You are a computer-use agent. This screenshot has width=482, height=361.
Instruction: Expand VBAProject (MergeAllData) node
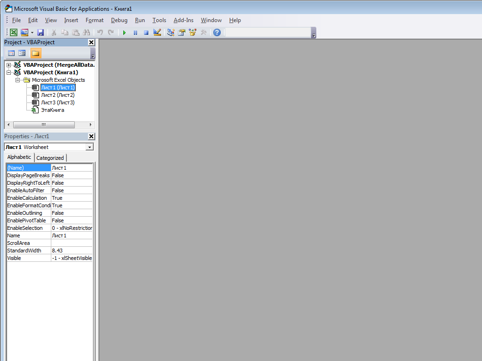pyautogui.click(x=9, y=65)
